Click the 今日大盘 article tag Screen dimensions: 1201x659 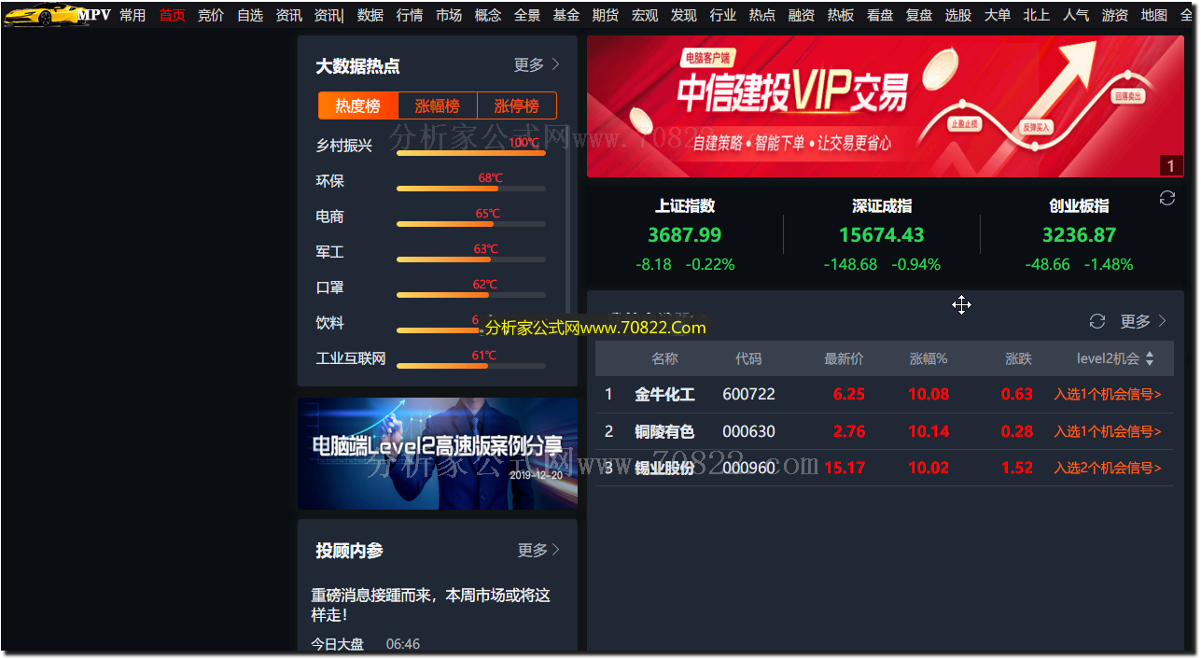coord(337,644)
